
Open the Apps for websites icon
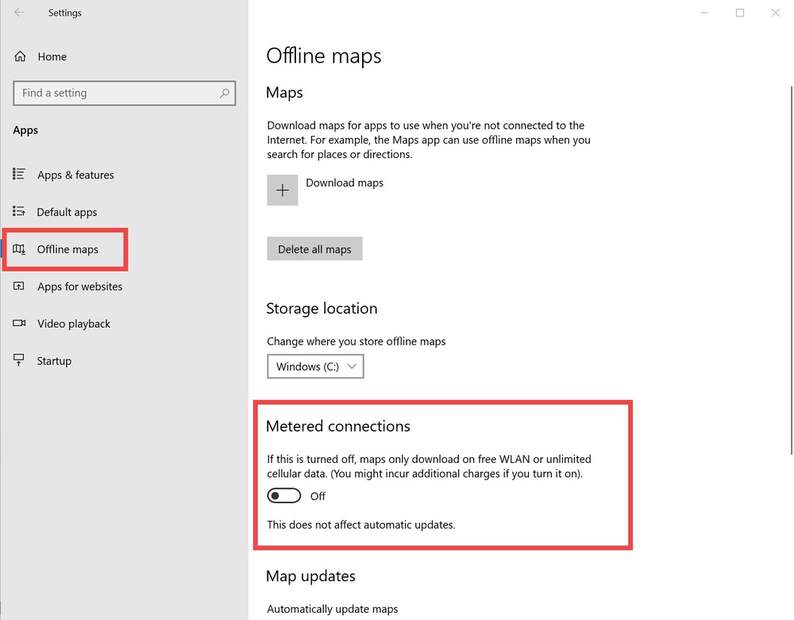click(19, 287)
